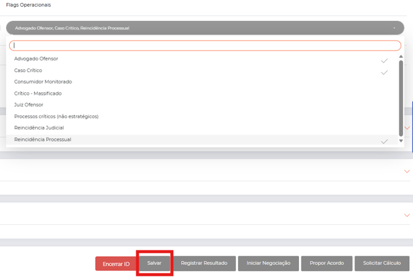The height and width of the screenshot is (279, 413).
Task: Collapse the Flags Operacionais dropdown via caret
Action: pyautogui.click(x=394, y=28)
